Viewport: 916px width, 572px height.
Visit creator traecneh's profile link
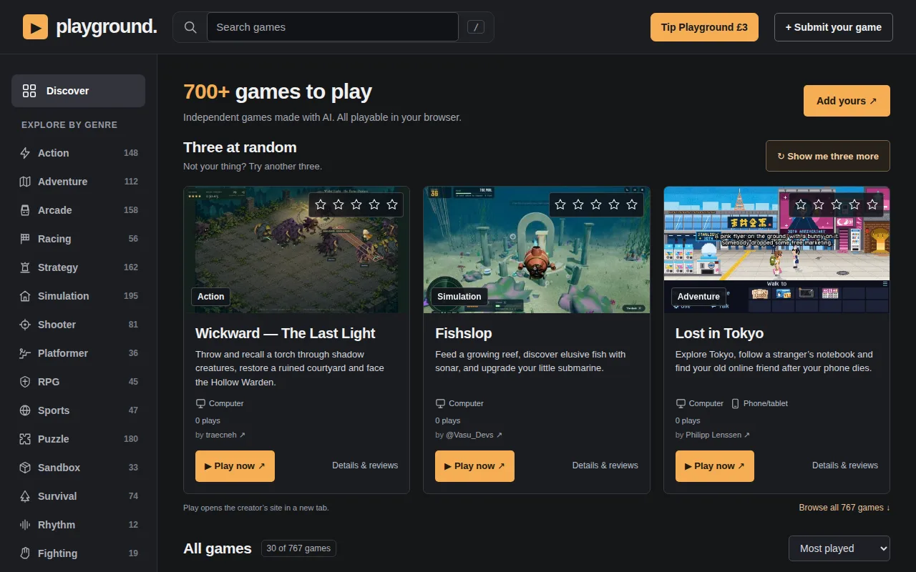[x=225, y=435]
